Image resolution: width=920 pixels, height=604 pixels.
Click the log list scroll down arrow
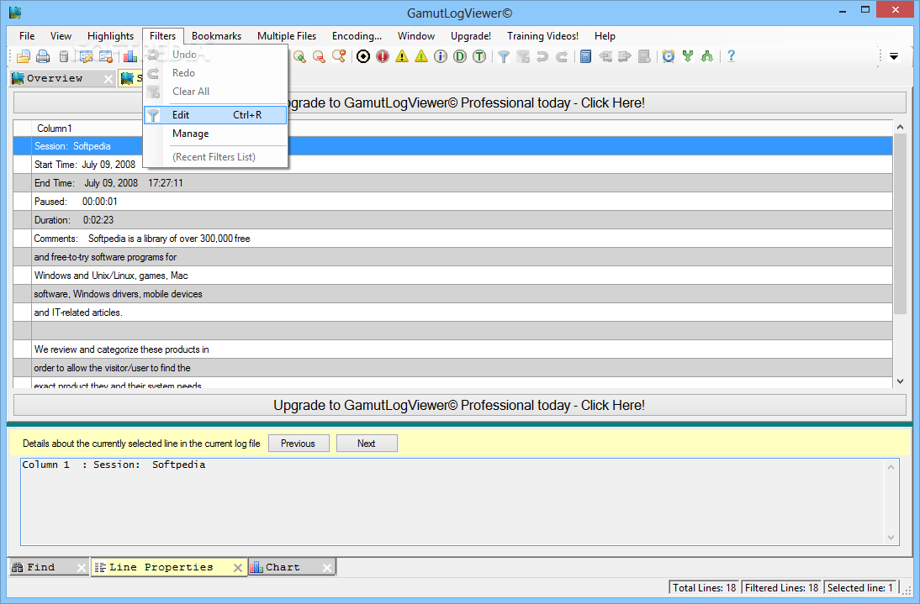click(x=901, y=381)
